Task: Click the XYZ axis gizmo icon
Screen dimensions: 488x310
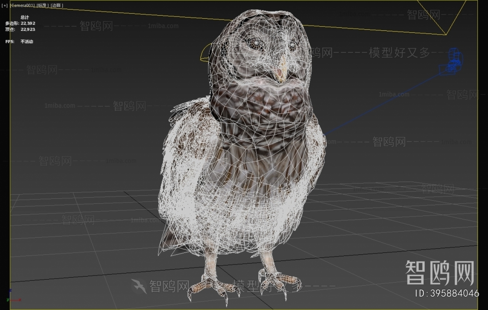Action: (15, 296)
